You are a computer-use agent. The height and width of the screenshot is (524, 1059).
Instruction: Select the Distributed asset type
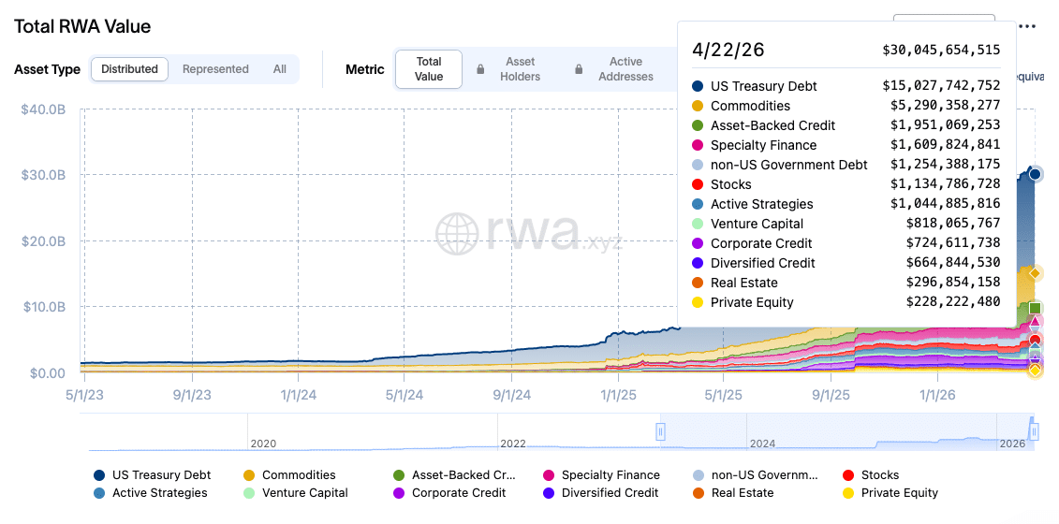(129, 69)
